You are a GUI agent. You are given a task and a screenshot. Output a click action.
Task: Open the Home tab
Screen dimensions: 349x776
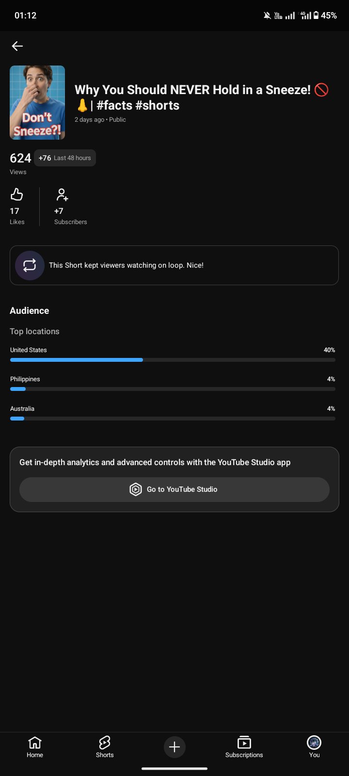pos(35,747)
